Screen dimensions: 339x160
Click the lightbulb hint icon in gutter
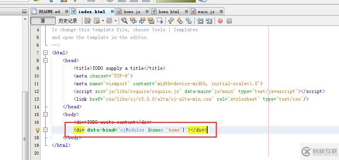tap(37, 130)
